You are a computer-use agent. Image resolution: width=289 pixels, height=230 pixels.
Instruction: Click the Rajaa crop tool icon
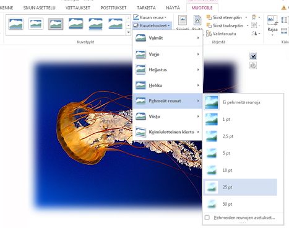[x=272, y=20]
